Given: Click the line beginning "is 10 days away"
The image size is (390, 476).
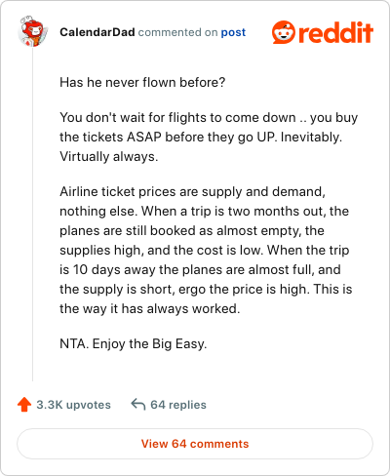Looking at the screenshot, I should click(x=200, y=269).
